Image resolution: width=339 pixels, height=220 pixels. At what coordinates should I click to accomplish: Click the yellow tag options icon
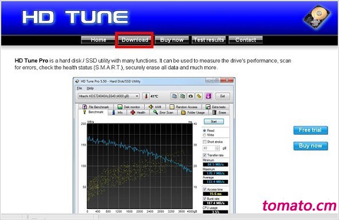[x=199, y=96]
